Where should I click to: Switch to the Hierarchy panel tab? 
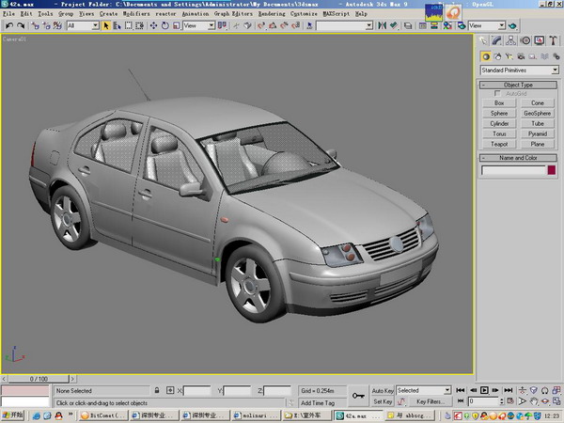pyautogui.click(x=510, y=40)
